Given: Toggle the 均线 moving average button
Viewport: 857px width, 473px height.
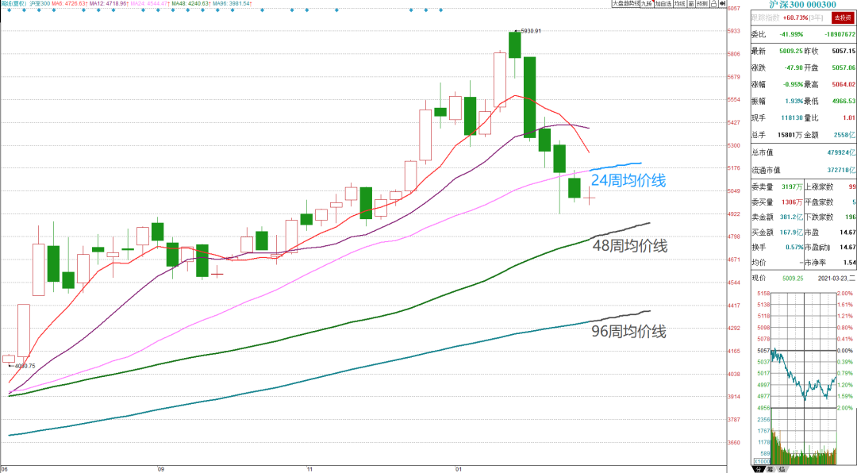Looking at the screenshot, I should (680, 3).
